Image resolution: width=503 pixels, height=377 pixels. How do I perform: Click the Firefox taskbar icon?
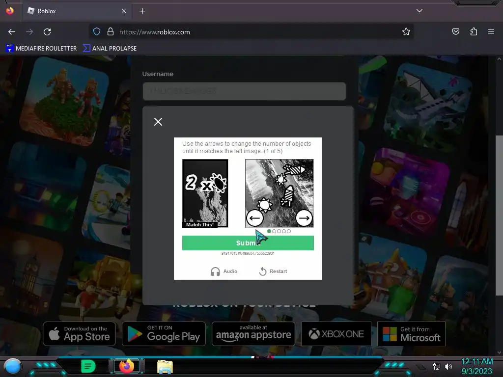127,366
